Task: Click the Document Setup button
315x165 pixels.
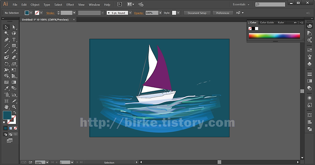Action: pos(197,13)
